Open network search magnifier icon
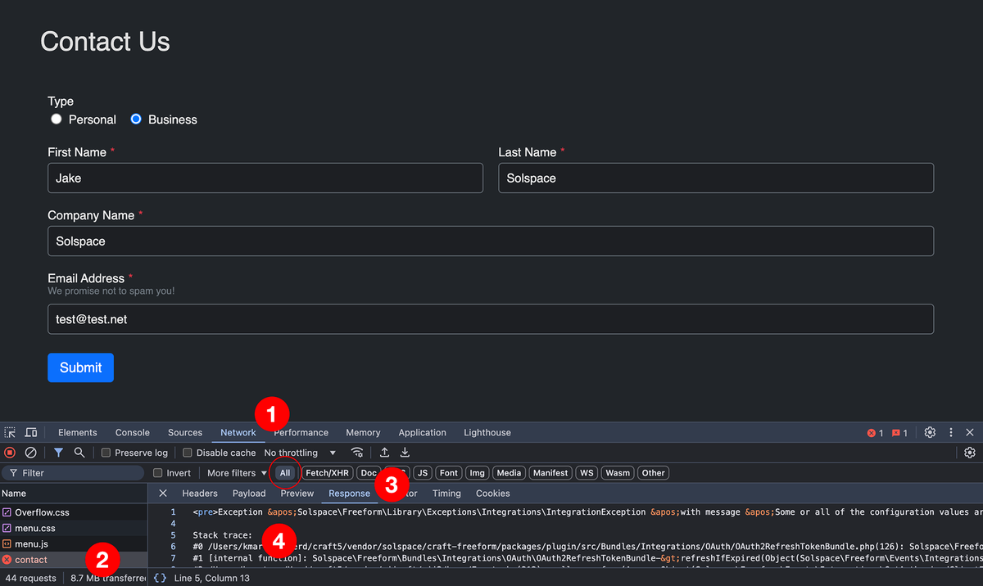This screenshot has width=983, height=586. click(x=79, y=453)
